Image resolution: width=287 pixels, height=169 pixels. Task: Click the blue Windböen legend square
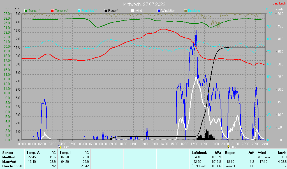click(159, 11)
